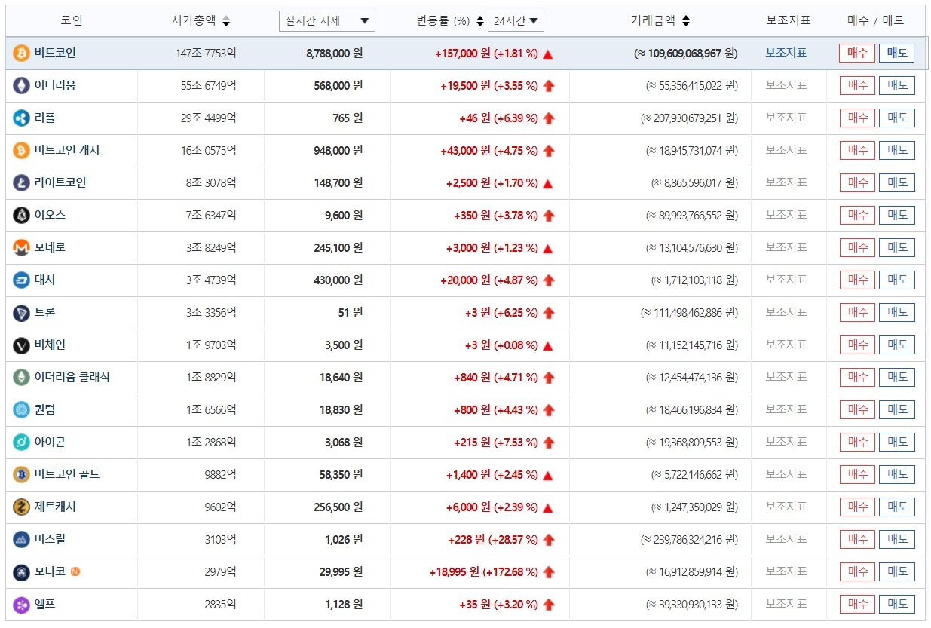Click the Qtum (퀀텀) coin icon
Viewport: 931px width, 628px height.
pyautogui.click(x=21, y=410)
